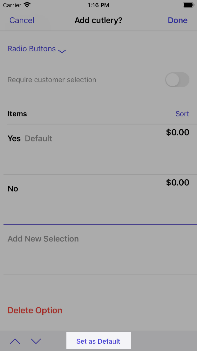Tap the Default label beside Yes
Image resolution: width=197 pixels, height=351 pixels.
click(38, 138)
